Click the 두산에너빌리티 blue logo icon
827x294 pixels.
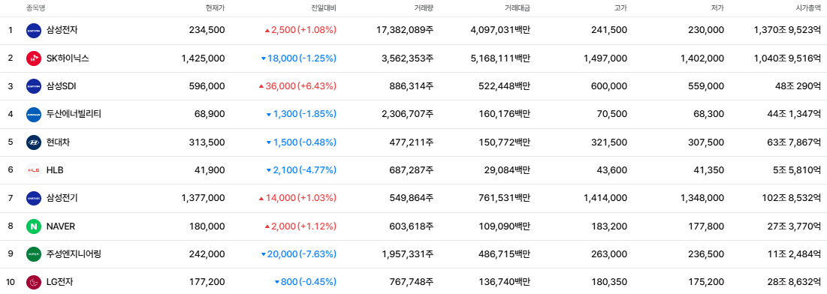click(34, 114)
